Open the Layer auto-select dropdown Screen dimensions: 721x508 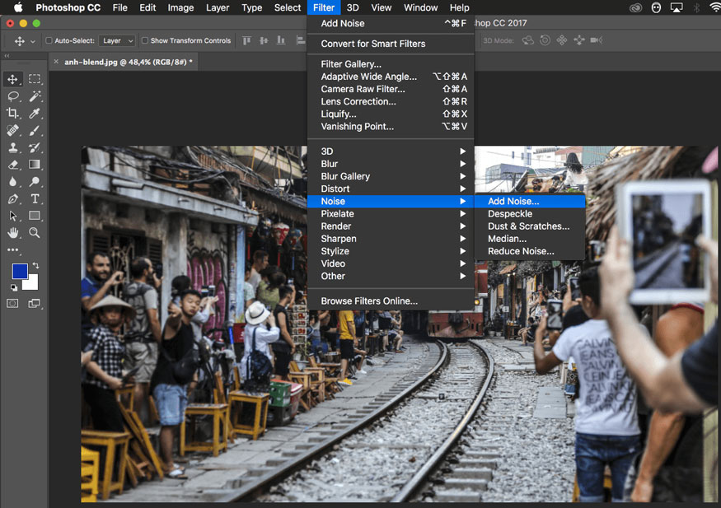pos(117,40)
